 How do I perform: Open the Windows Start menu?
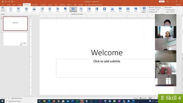(x=2, y=101)
